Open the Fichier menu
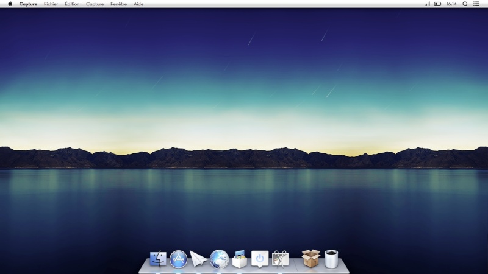488x274 pixels. point(51,4)
